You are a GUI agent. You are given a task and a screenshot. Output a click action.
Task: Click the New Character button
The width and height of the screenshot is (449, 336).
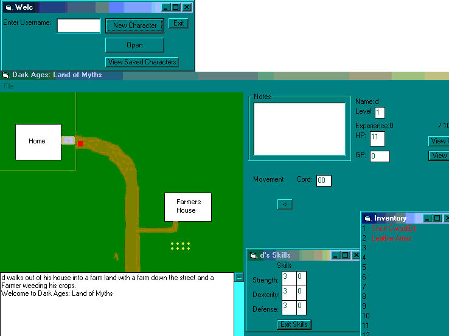click(x=134, y=26)
